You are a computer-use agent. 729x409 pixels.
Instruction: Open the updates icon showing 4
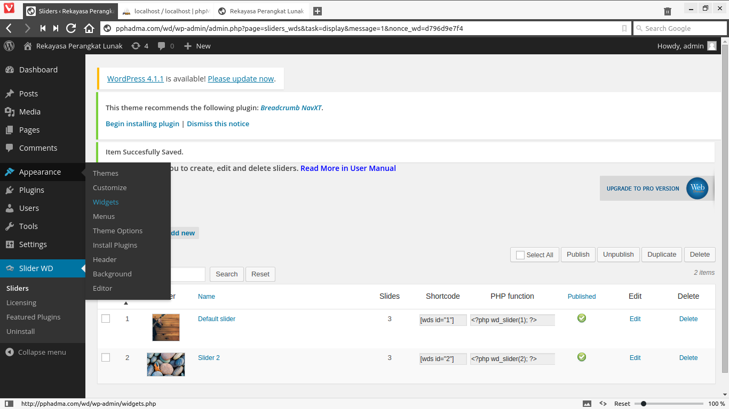(140, 46)
